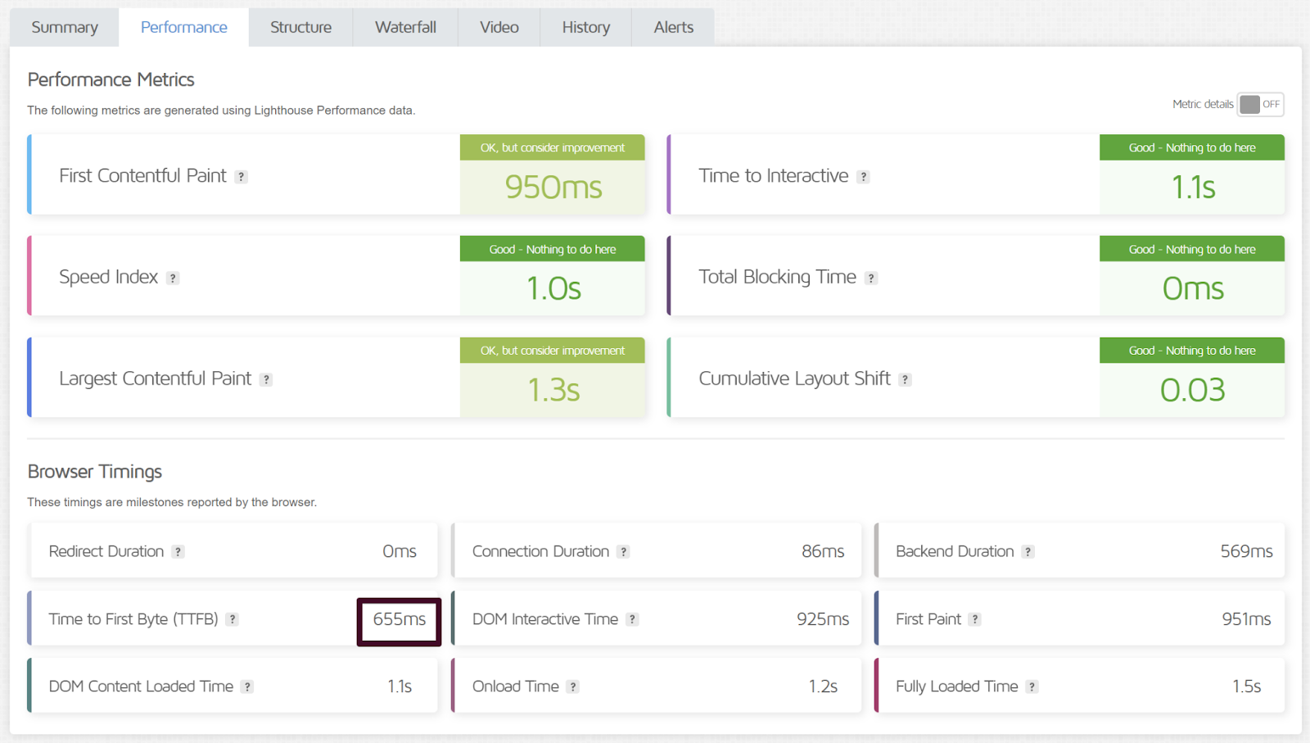Open the Video tab
Viewport: 1310px width, 743px height.
(x=499, y=27)
